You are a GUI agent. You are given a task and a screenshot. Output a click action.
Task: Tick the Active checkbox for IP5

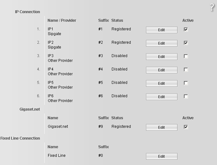pos(186,83)
